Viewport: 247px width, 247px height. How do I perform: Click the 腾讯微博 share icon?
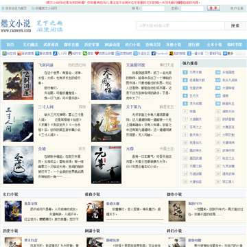pos(37,54)
